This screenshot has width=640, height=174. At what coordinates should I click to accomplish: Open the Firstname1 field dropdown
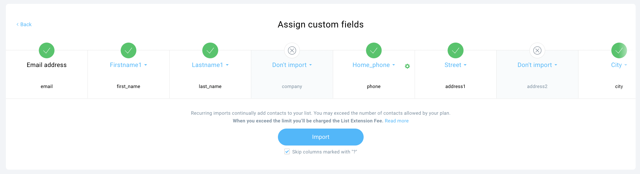128,65
